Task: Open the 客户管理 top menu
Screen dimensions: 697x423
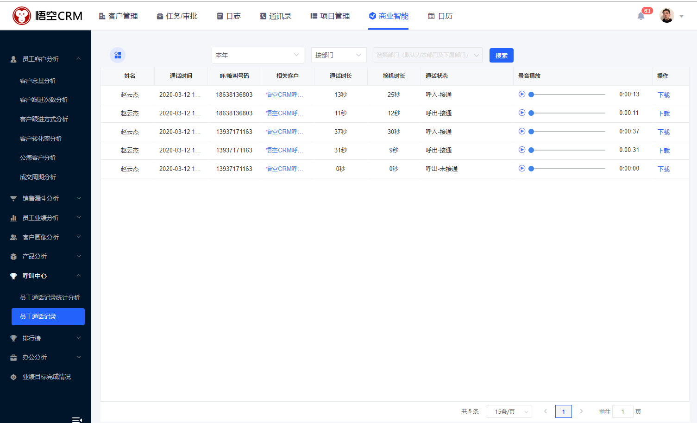Action: pyautogui.click(x=118, y=16)
